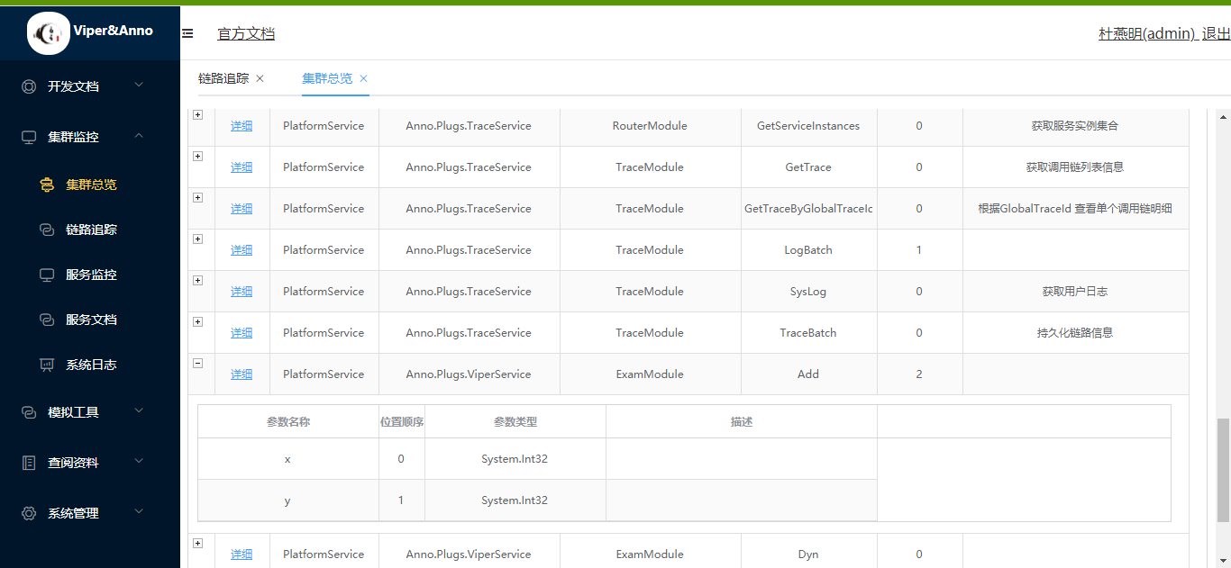This screenshot has height=568, width=1231.
Task: Open 系统日志 in the sidebar
Action: pos(90,365)
